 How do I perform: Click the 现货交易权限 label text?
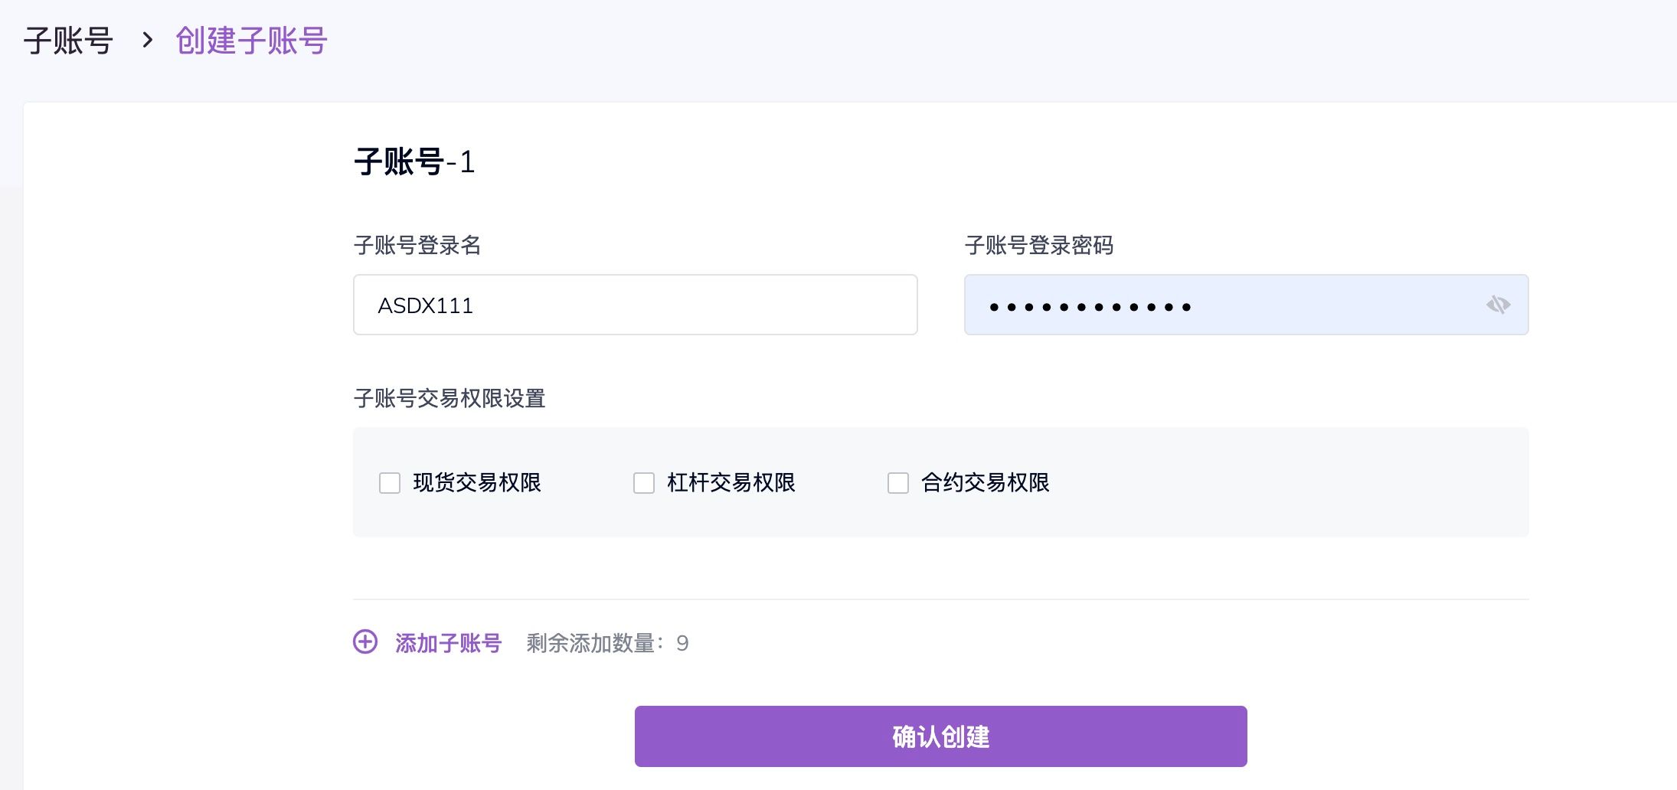(x=477, y=483)
